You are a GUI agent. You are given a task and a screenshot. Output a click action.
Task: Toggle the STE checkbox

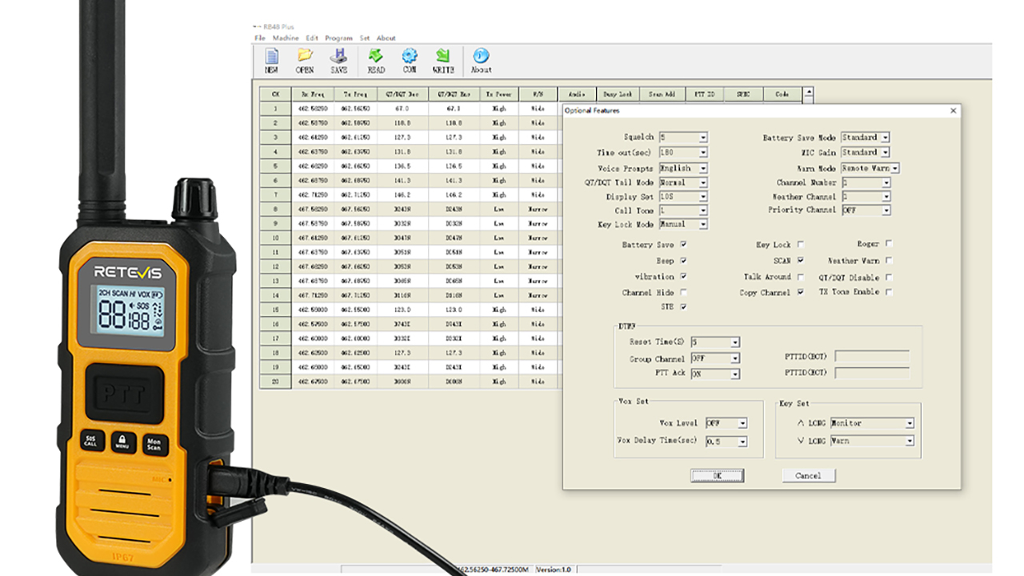tap(683, 306)
